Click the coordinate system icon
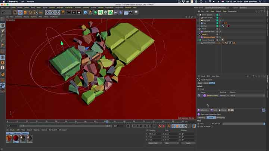This screenshot has height=151, width=269. pos(63,12)
